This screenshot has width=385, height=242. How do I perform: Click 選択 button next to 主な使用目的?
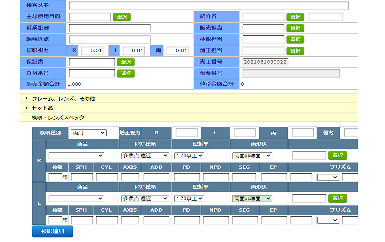(122, 17)
